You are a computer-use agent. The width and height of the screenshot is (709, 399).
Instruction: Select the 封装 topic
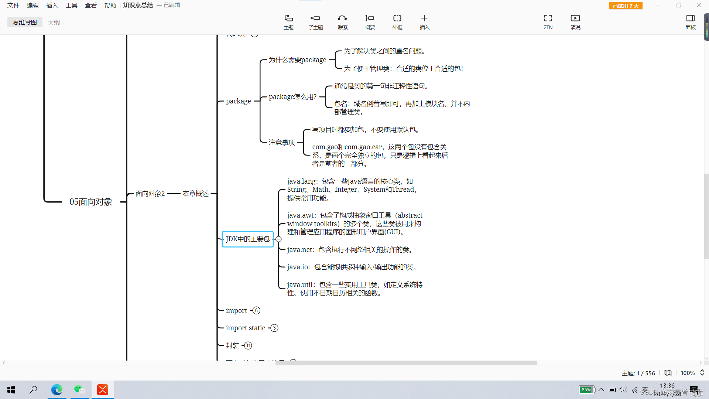click(x=233, y=345)
